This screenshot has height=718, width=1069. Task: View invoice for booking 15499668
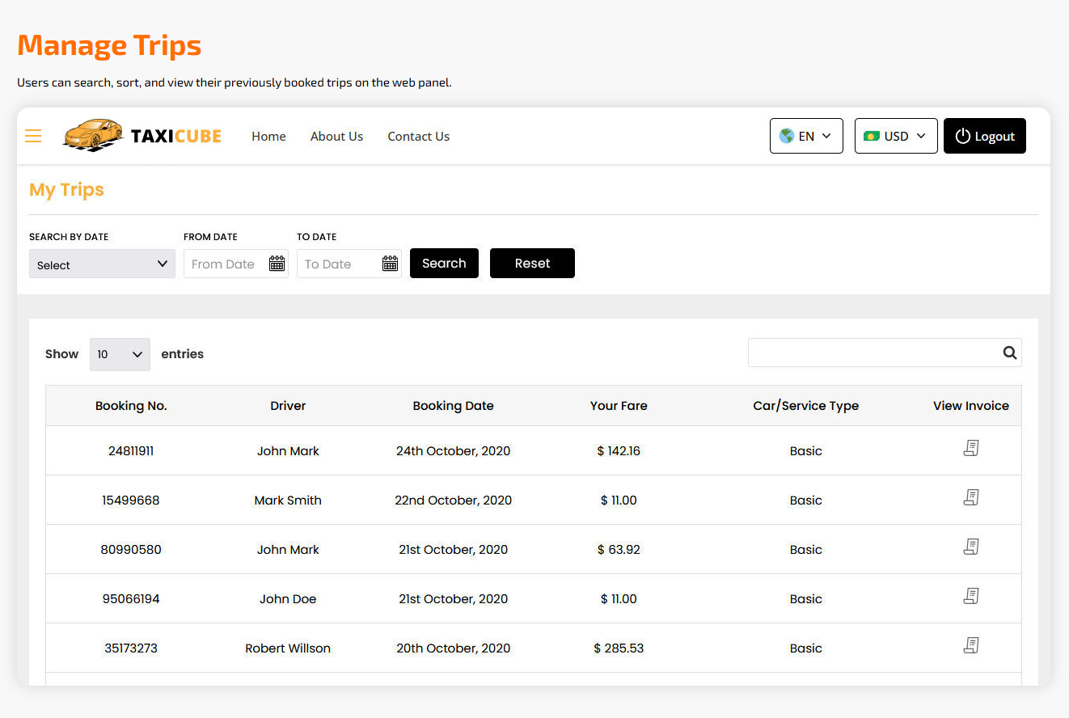tap(971, 497)
